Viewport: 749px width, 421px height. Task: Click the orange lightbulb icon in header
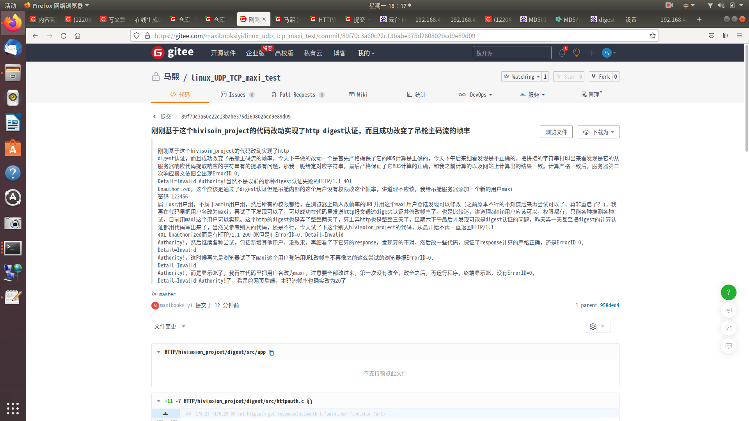point(576,53)
